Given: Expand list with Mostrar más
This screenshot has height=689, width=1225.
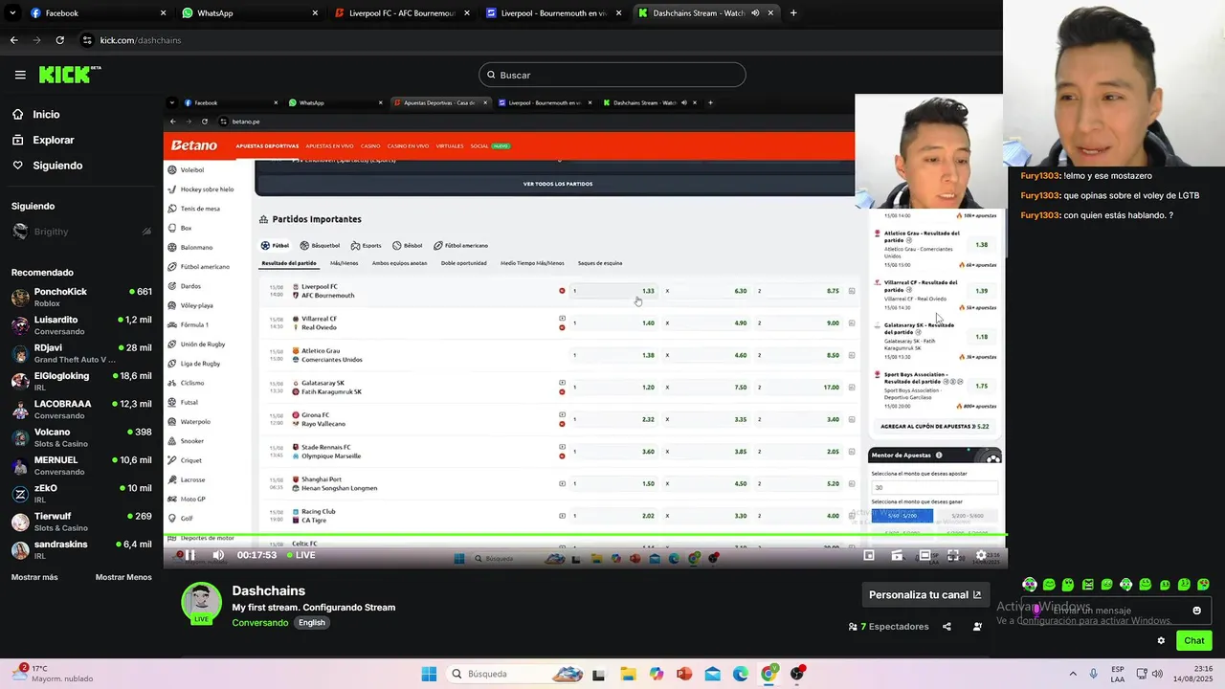Looking at the screenshot, I should point(34,577).
